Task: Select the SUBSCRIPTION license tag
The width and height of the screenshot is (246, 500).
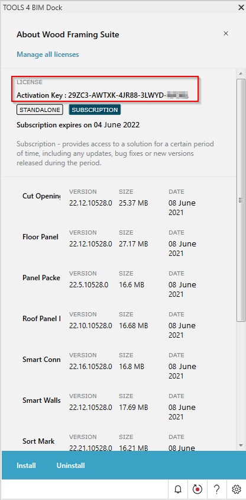Action: coord(95,110)
